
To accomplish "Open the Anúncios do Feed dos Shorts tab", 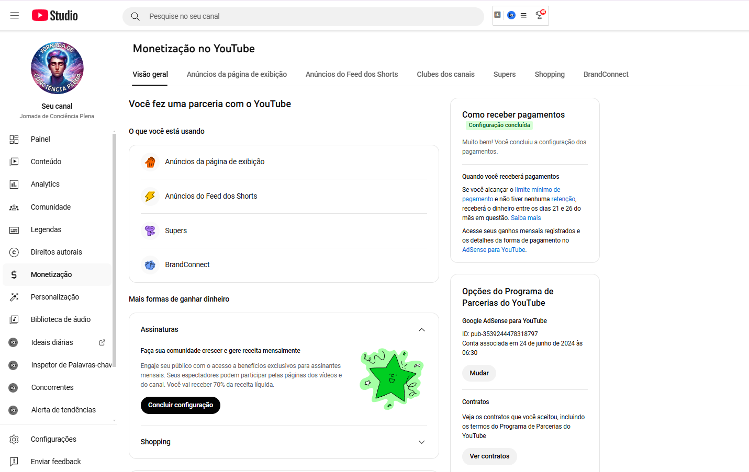I will [352, 74].
